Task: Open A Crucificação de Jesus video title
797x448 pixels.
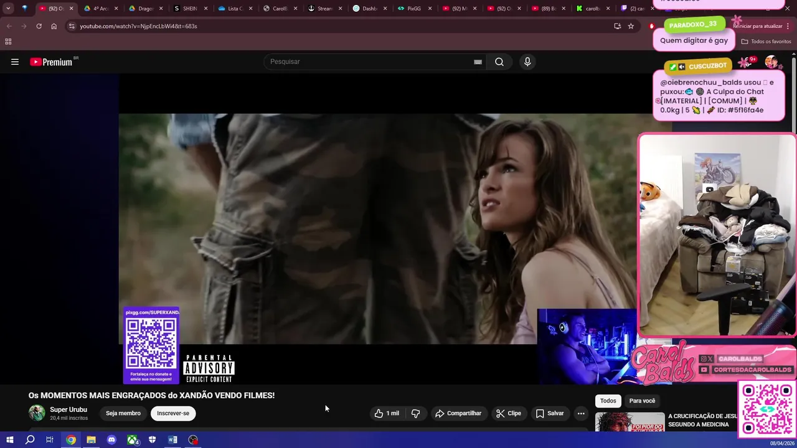Action: click(702, 420)
